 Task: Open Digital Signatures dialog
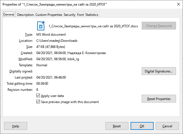coord(159,71)
